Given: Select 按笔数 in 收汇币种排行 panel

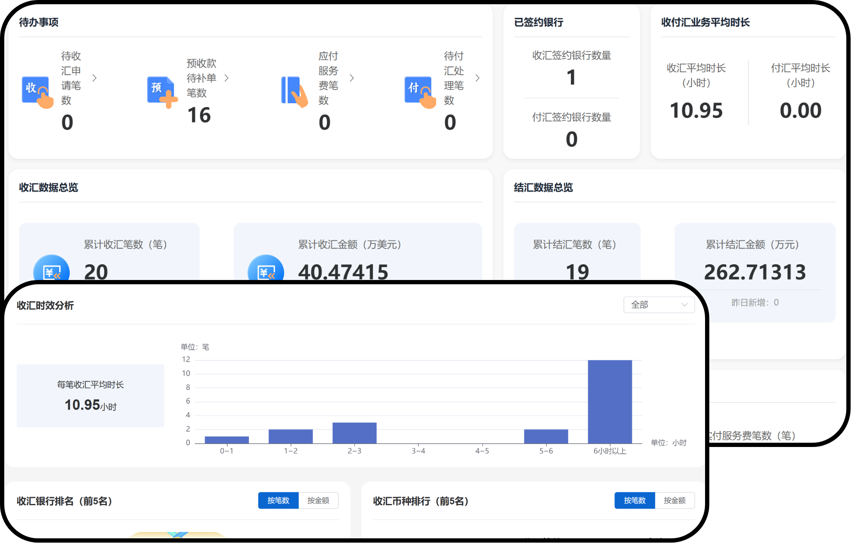Looking at the screenshot, I should (634, 501).
